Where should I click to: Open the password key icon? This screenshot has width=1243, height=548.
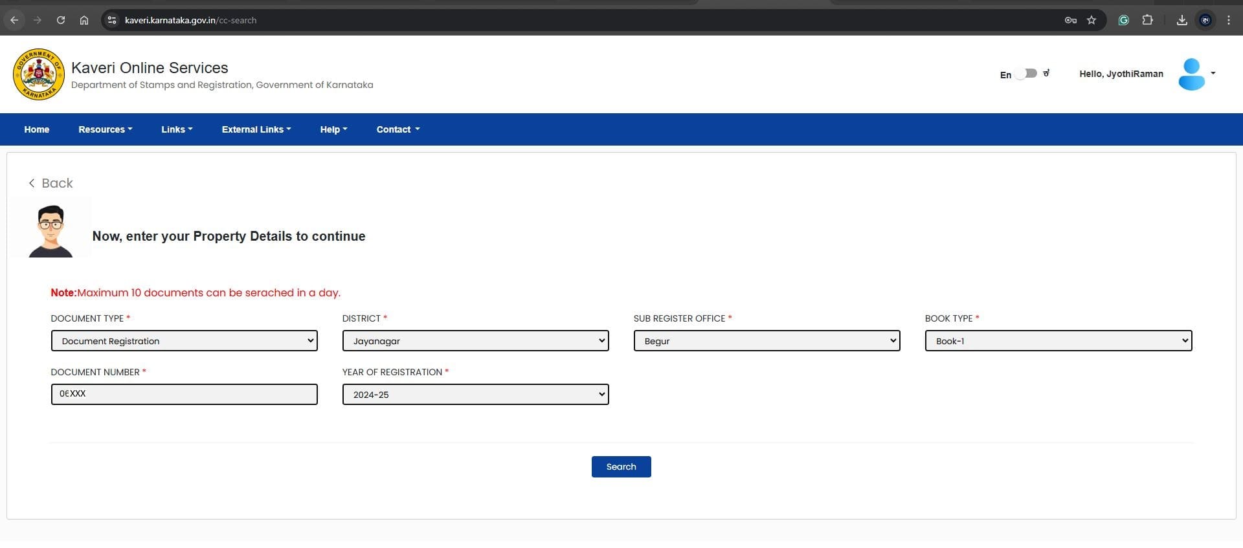[1070, 20]
